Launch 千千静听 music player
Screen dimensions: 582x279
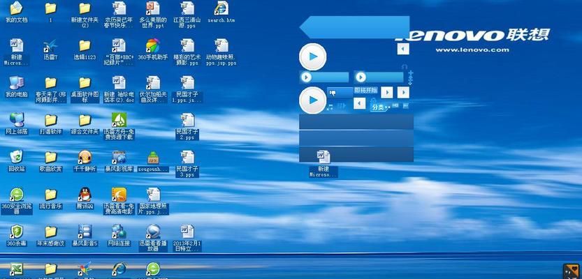(85, 157)
